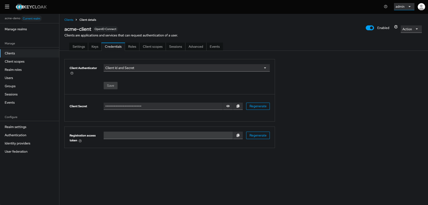
Task: Select the Credentials tab
Action: 113,47
